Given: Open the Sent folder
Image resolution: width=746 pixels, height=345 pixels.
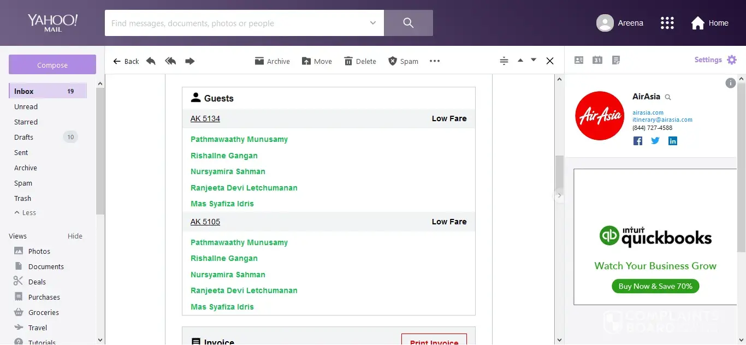Looking at the screenshot, I should click(21, 152).
